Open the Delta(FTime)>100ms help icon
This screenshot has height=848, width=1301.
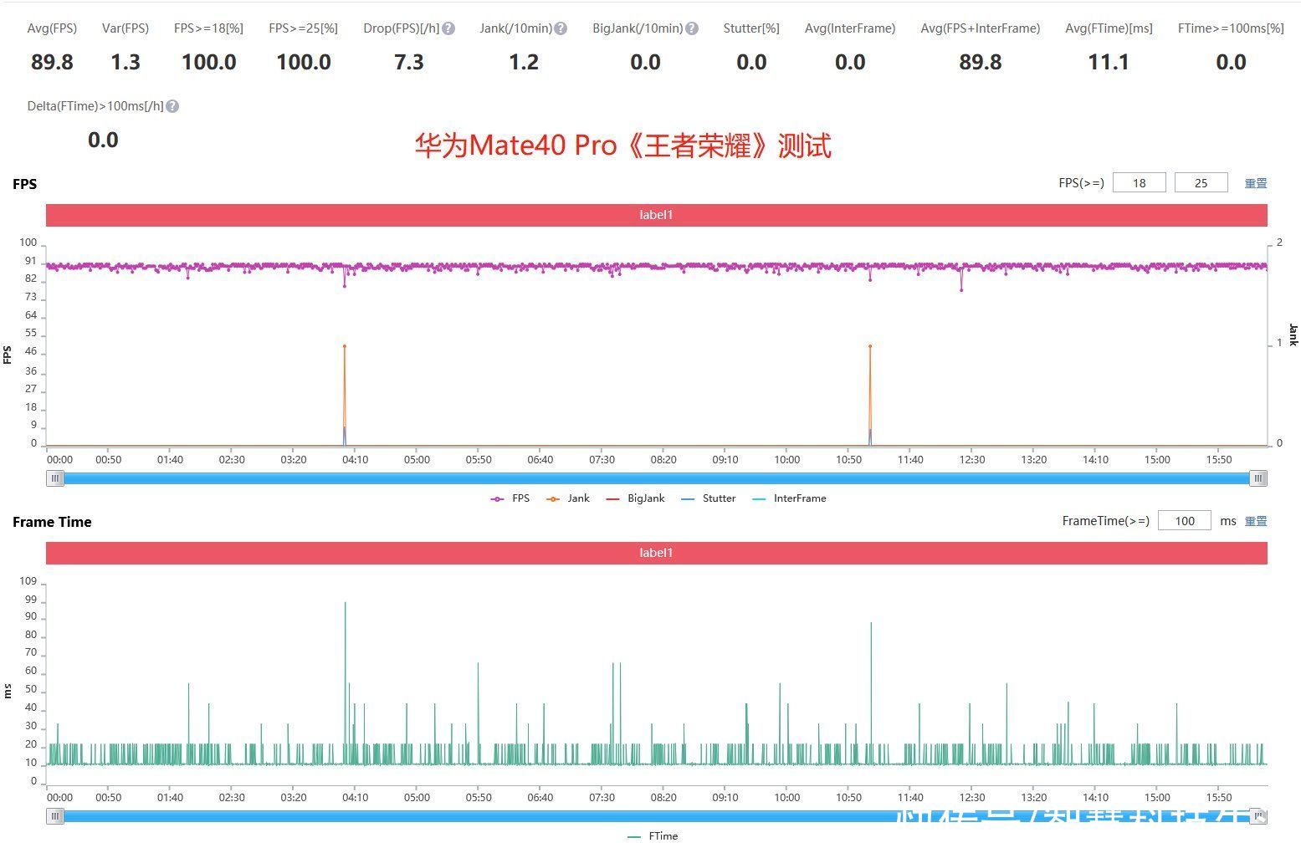click(172, 106)
